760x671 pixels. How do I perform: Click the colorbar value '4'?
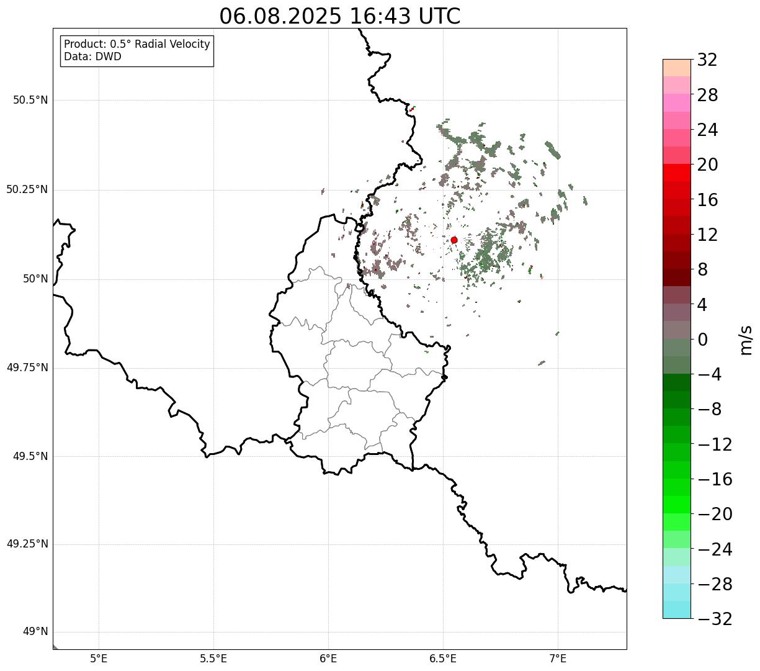702,305
